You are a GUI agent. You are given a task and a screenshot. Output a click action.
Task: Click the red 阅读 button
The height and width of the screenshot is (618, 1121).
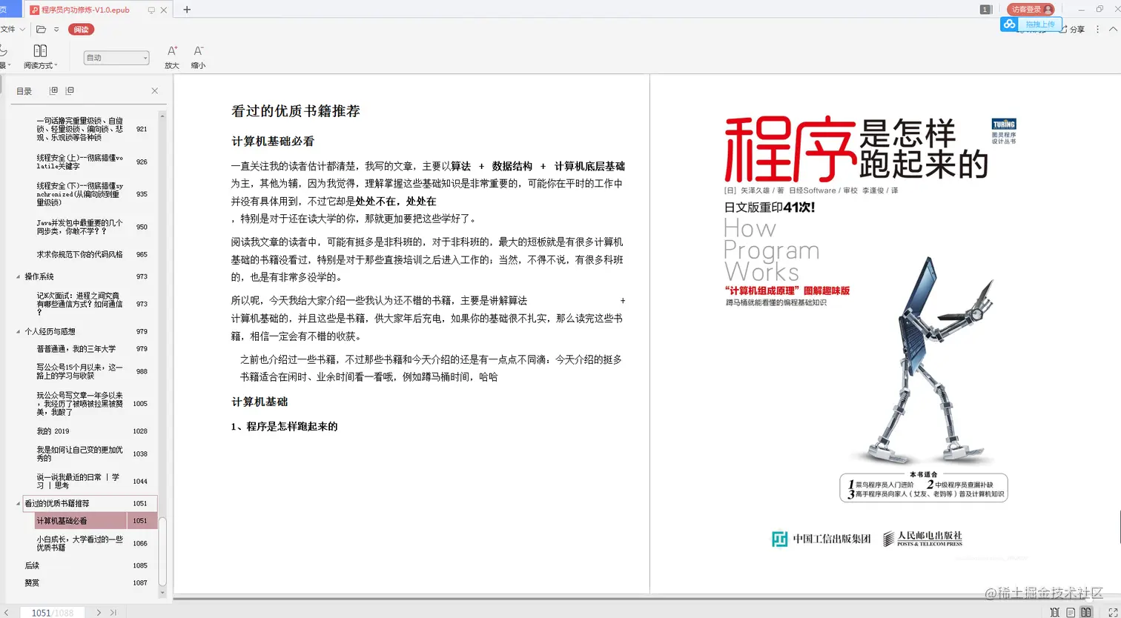(81, 30)
